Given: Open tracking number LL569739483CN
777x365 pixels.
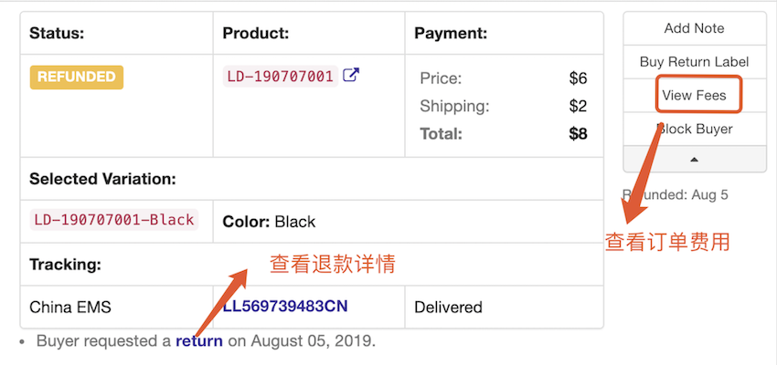Looking at the screenshot, I should (285, 306).
